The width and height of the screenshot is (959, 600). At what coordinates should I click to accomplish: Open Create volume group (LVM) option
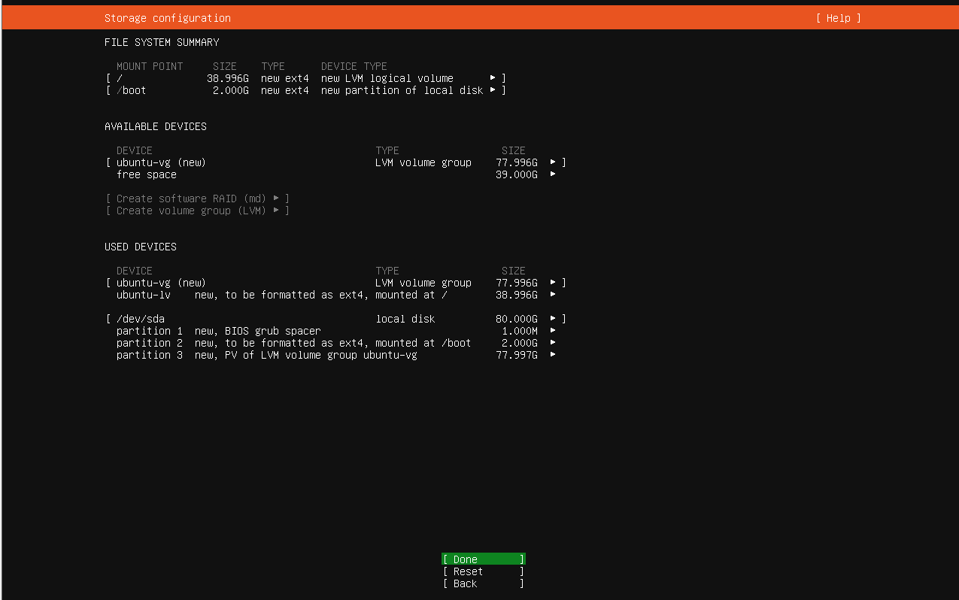[x=198, y=211]
